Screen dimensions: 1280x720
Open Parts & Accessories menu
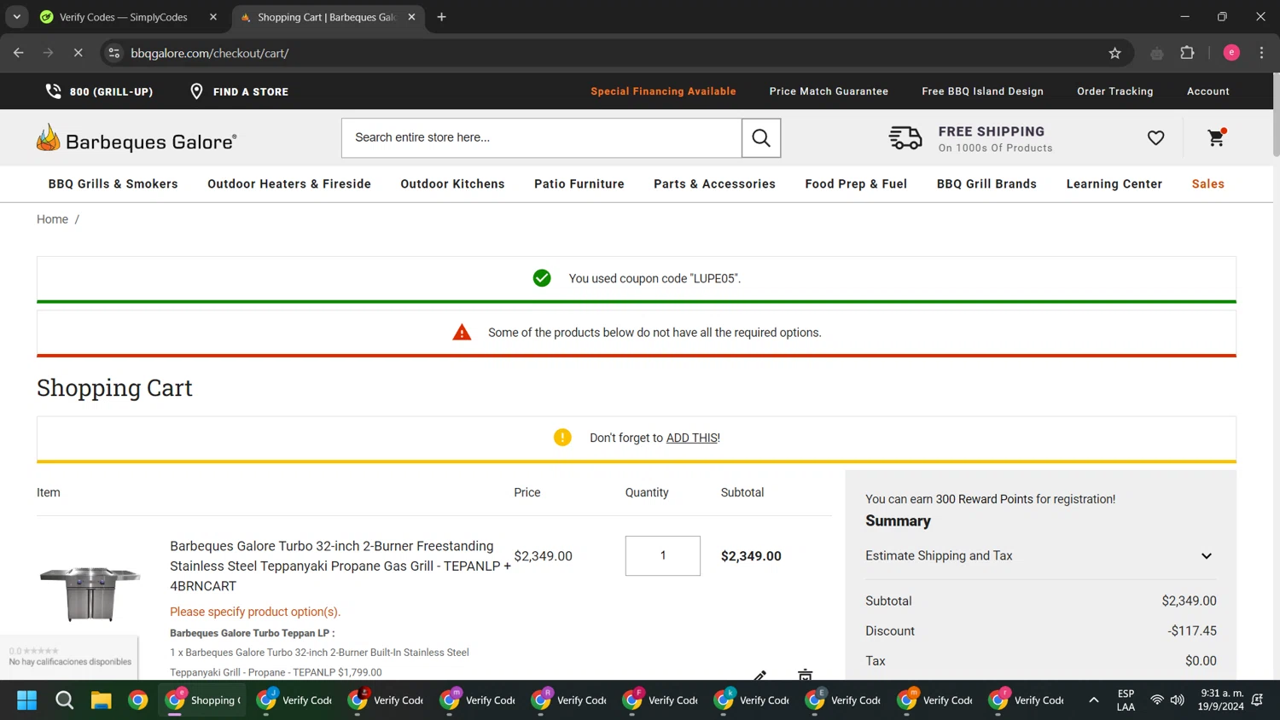[x=714, y=184]
